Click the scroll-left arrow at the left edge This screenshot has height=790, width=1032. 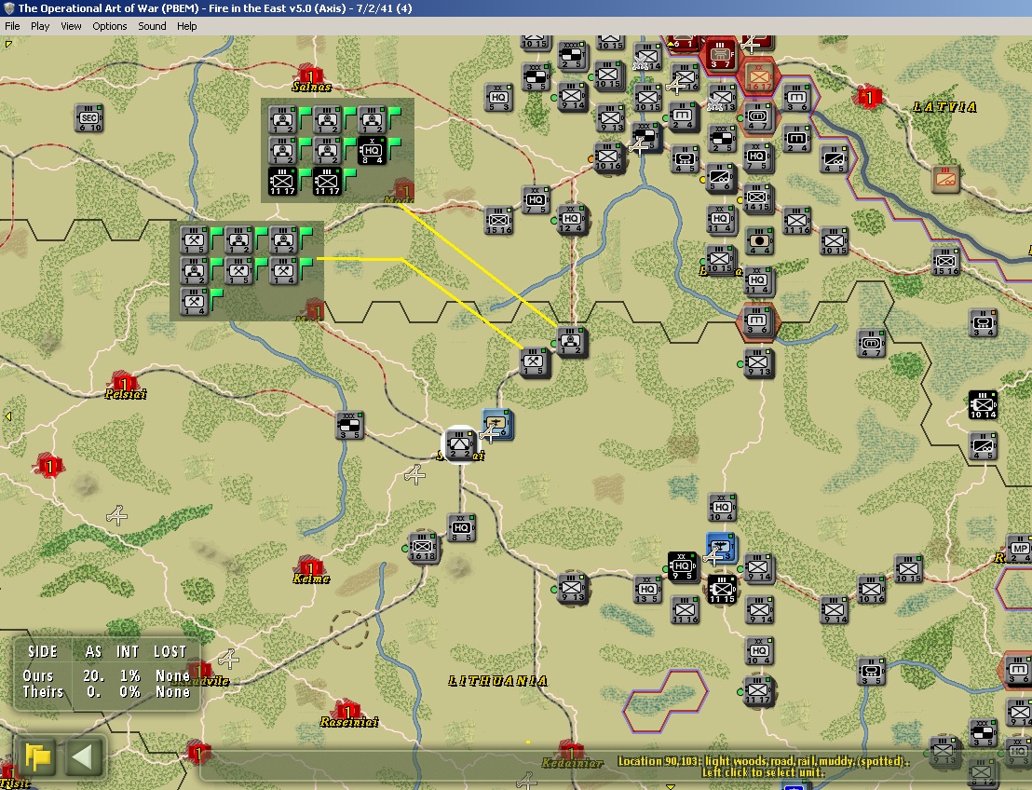pos(7,416)
